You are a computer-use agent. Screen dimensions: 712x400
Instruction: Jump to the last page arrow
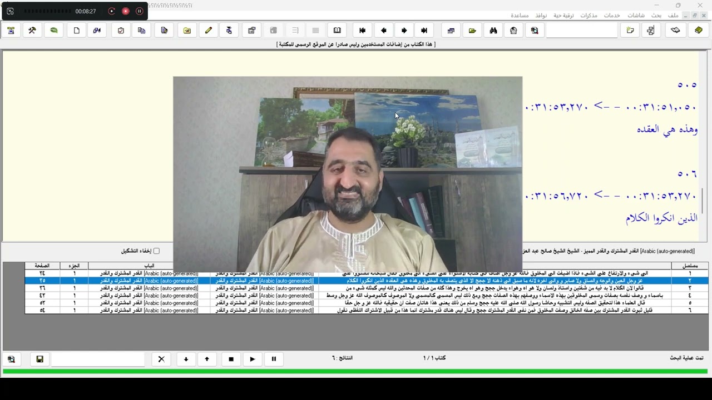pos(424,31)
